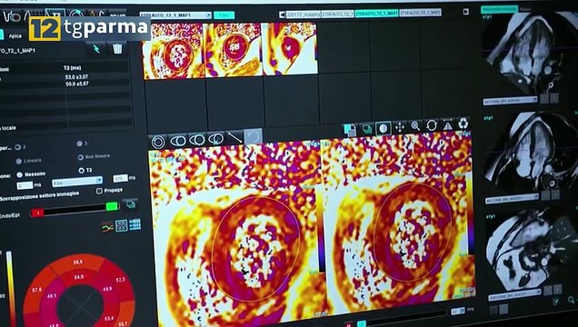The width and height of the screenshot is (578, 327).
Task: Enable the Propaga checkbox
Action: click(99, 191)
